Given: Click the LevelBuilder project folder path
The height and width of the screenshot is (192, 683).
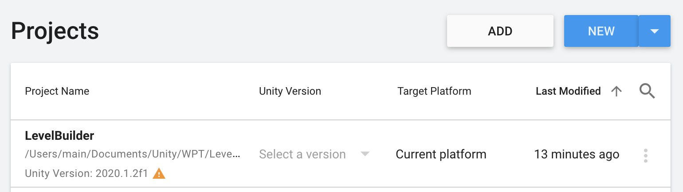Looking at the screenshot, I should click(x=133, y=154).
